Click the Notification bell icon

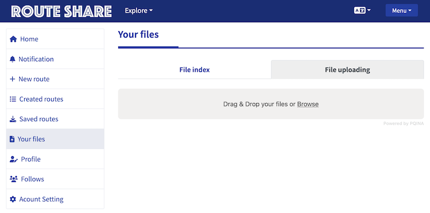pyautogui.click(x=12, y=59)
